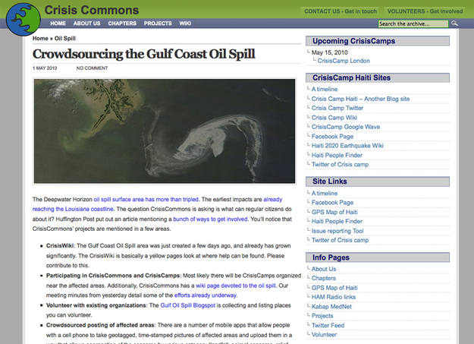
Task: Open the WIKI navigation link
Action: (x=185, y=24)
